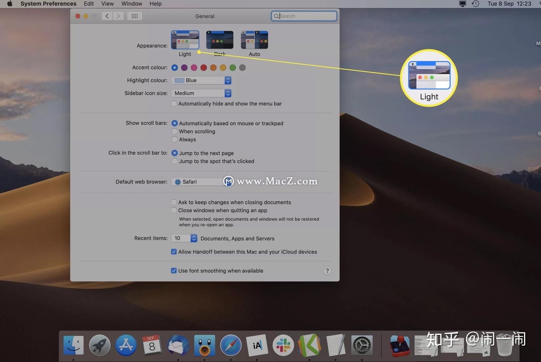The width and height of the screenshot is (541, 362).
Task: Enable Ask to keep changes checkbox
Action: pyautogui.click(x=174, y=202)
